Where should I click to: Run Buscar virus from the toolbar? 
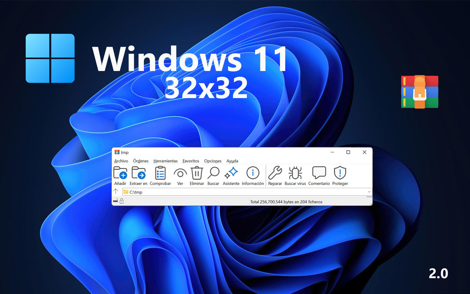pyautogui.click(x=295, y=173)
